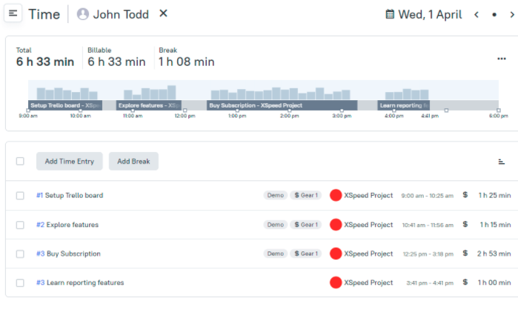Go to the previous day arrow

pyautogui.click(x=477, y=15)
